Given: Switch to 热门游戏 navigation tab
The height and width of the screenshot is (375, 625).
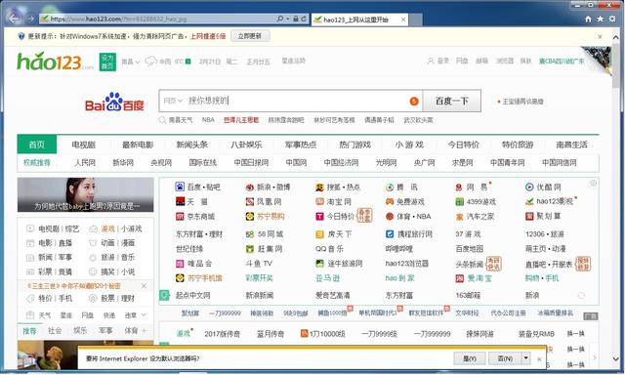Looking at the screenshot, I should 354,145.
